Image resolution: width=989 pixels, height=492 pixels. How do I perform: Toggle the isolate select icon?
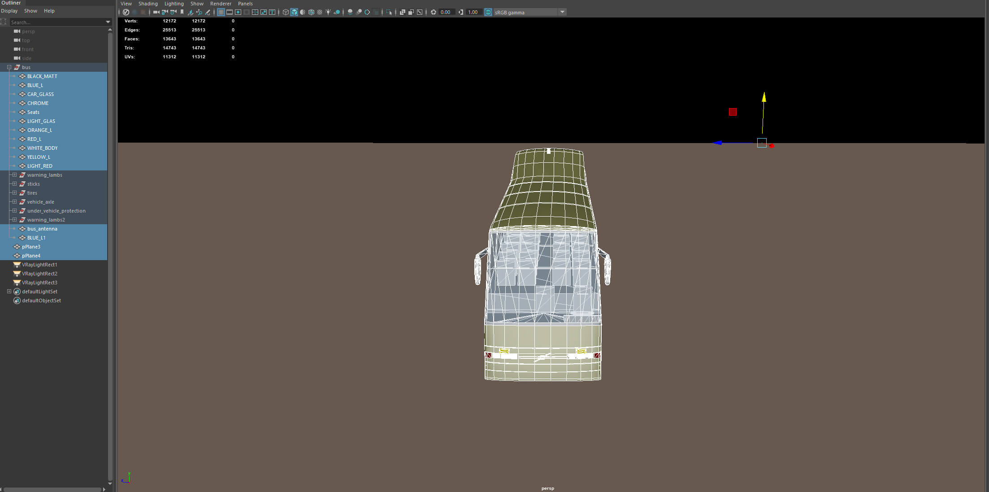389,12
